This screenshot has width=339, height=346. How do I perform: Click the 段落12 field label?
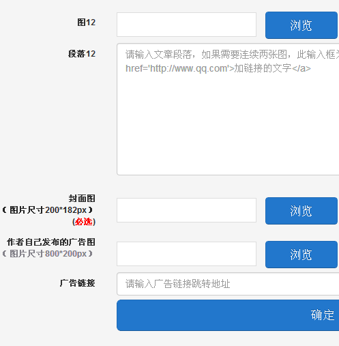(x=82, y=54)
